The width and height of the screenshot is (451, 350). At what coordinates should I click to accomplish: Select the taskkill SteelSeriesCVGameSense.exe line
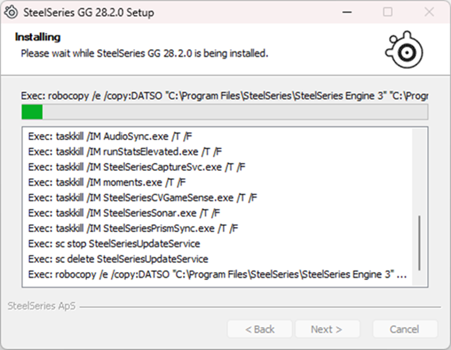[142, 198]
